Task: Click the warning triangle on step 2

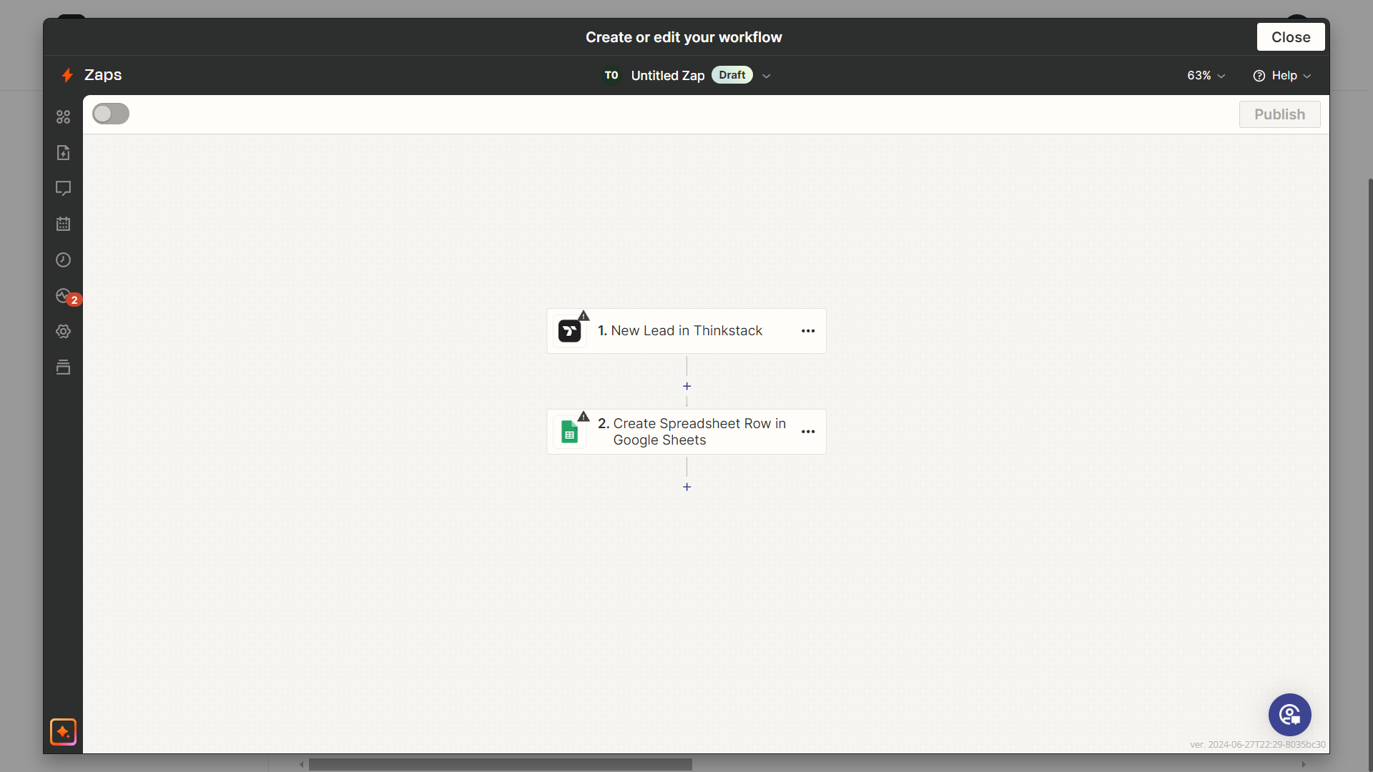Action: (x=583, y=417)
